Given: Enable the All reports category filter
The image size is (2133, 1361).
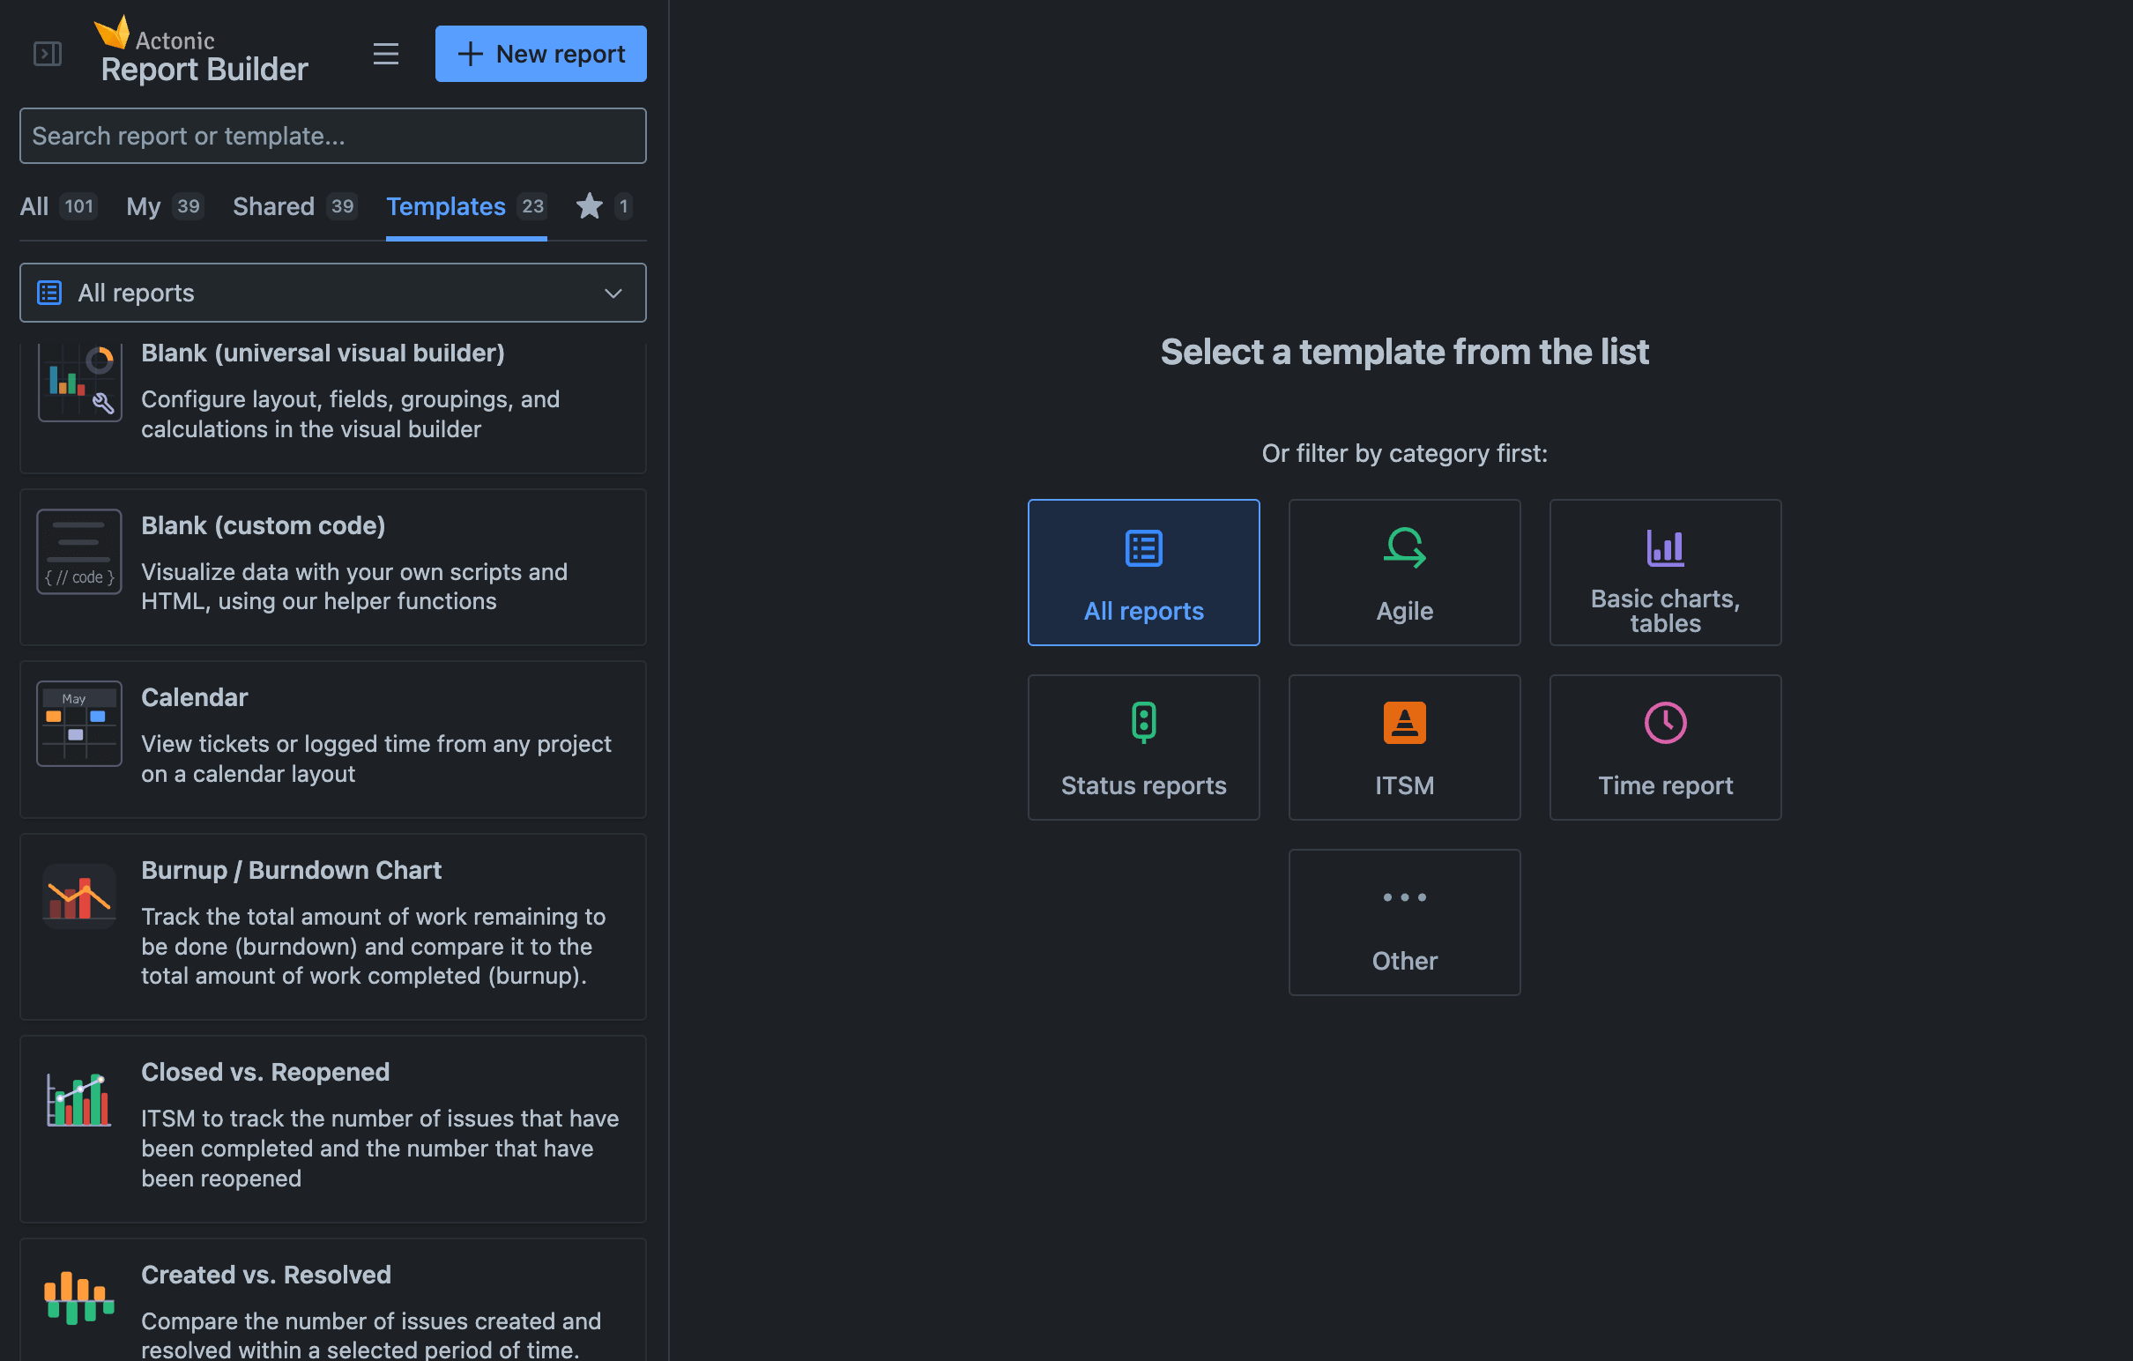Looking at the screenshot, I should (x=1143, y=572).
